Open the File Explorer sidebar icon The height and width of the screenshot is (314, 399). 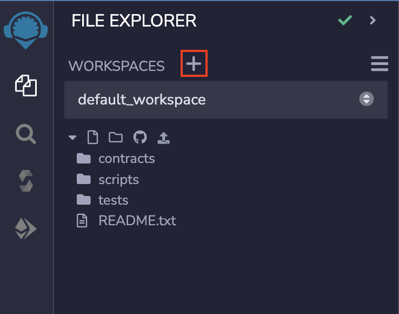pyautogui.click(x=26, y=86)
